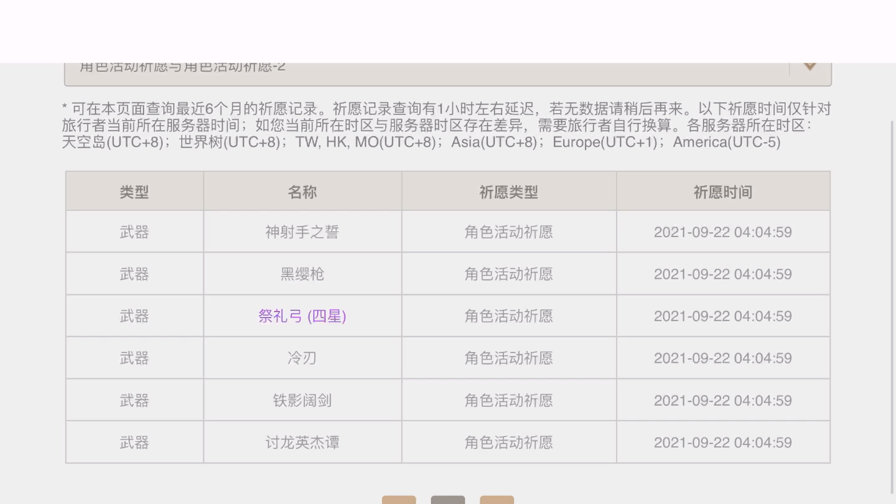
Task: Click 角色活动祈愿 in the 铁影阔剑 row
Action: [508, 400]
